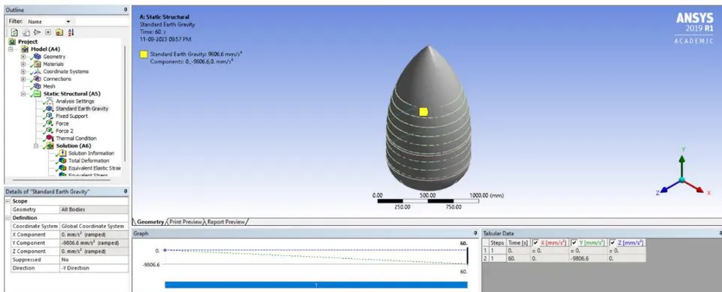
Task: Collapse the Scope section in Details
Action: coord(8,201)
